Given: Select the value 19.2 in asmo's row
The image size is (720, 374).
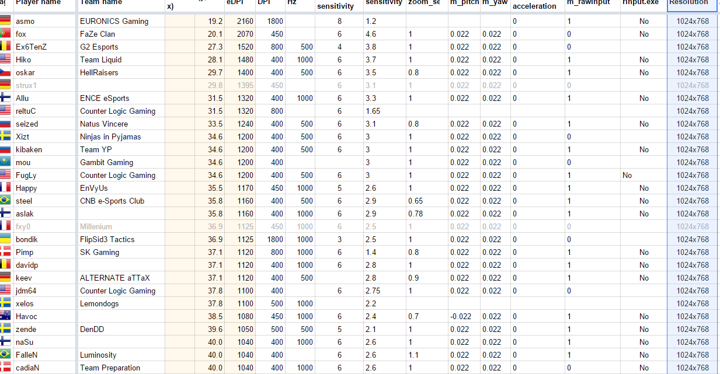Looking at the screenshot, I should tap(215, 21).
